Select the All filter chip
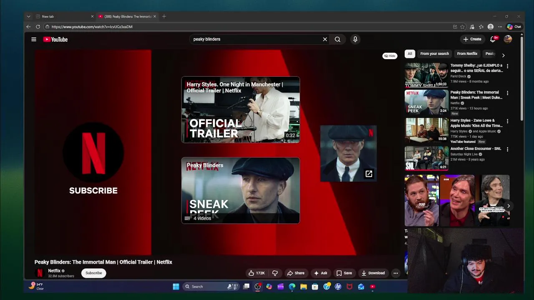Screen dimensions: 534x300 coord(410,54)
